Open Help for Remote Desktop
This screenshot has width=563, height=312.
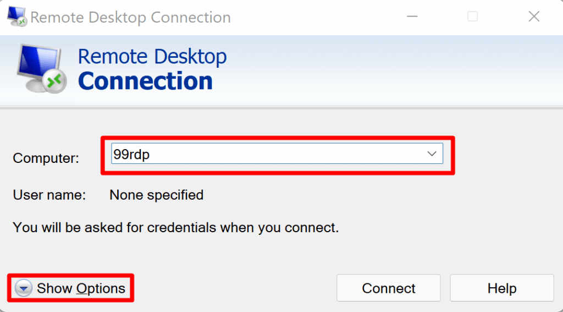[x=501, y=288]
